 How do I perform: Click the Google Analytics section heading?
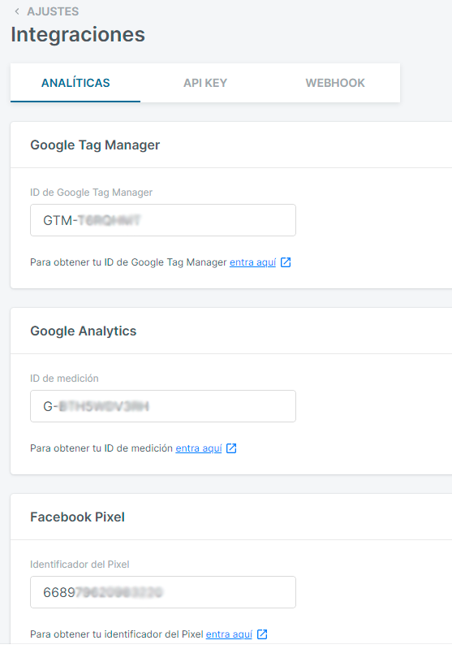point(84,331)
